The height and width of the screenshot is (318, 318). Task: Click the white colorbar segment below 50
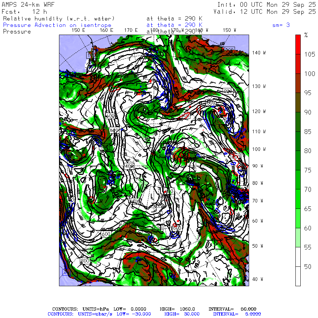[x=298, y=276]
